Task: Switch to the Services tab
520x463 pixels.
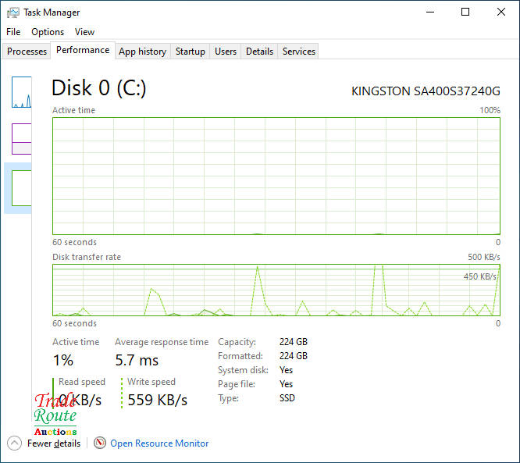Action: 299,52
